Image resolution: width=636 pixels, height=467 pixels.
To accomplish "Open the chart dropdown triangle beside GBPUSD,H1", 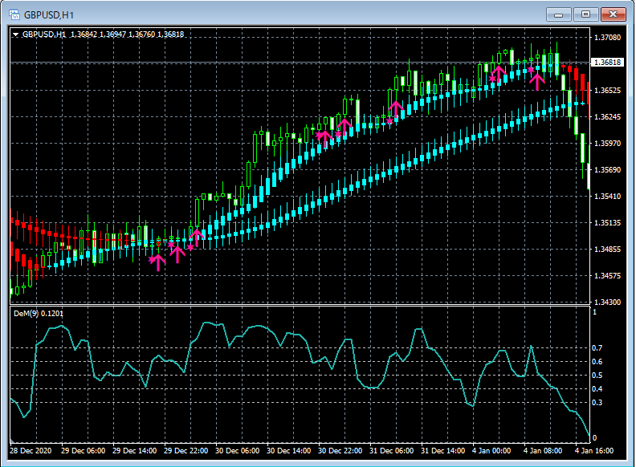I will pos(15,35).
